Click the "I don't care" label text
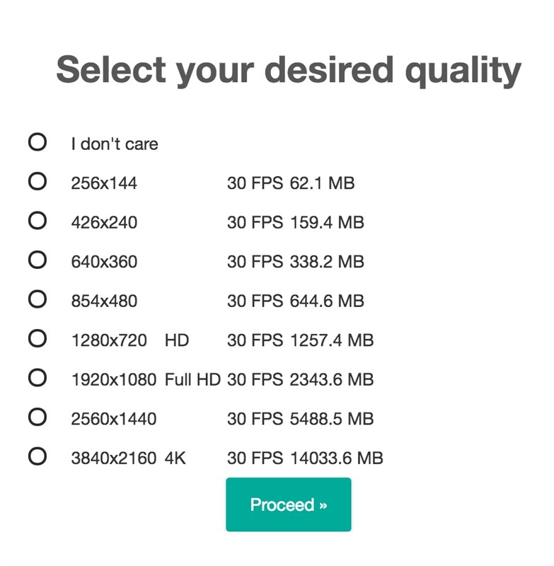554x566 pixels. click(114, 144)
